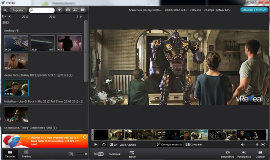Click Actualizar a Premium button
Screen dimensions: 270x160
pyautogui.click(x=254, y=10)
